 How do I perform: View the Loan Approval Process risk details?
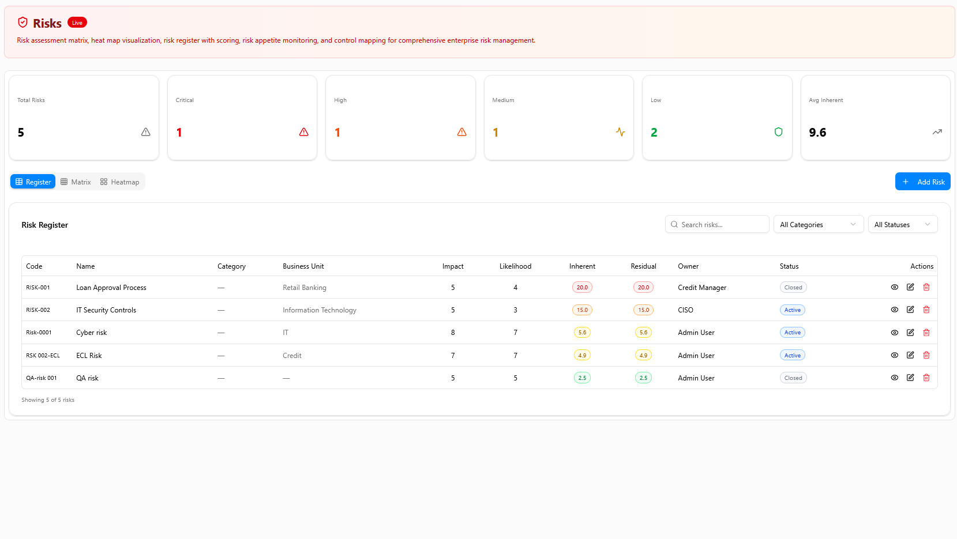895,287
